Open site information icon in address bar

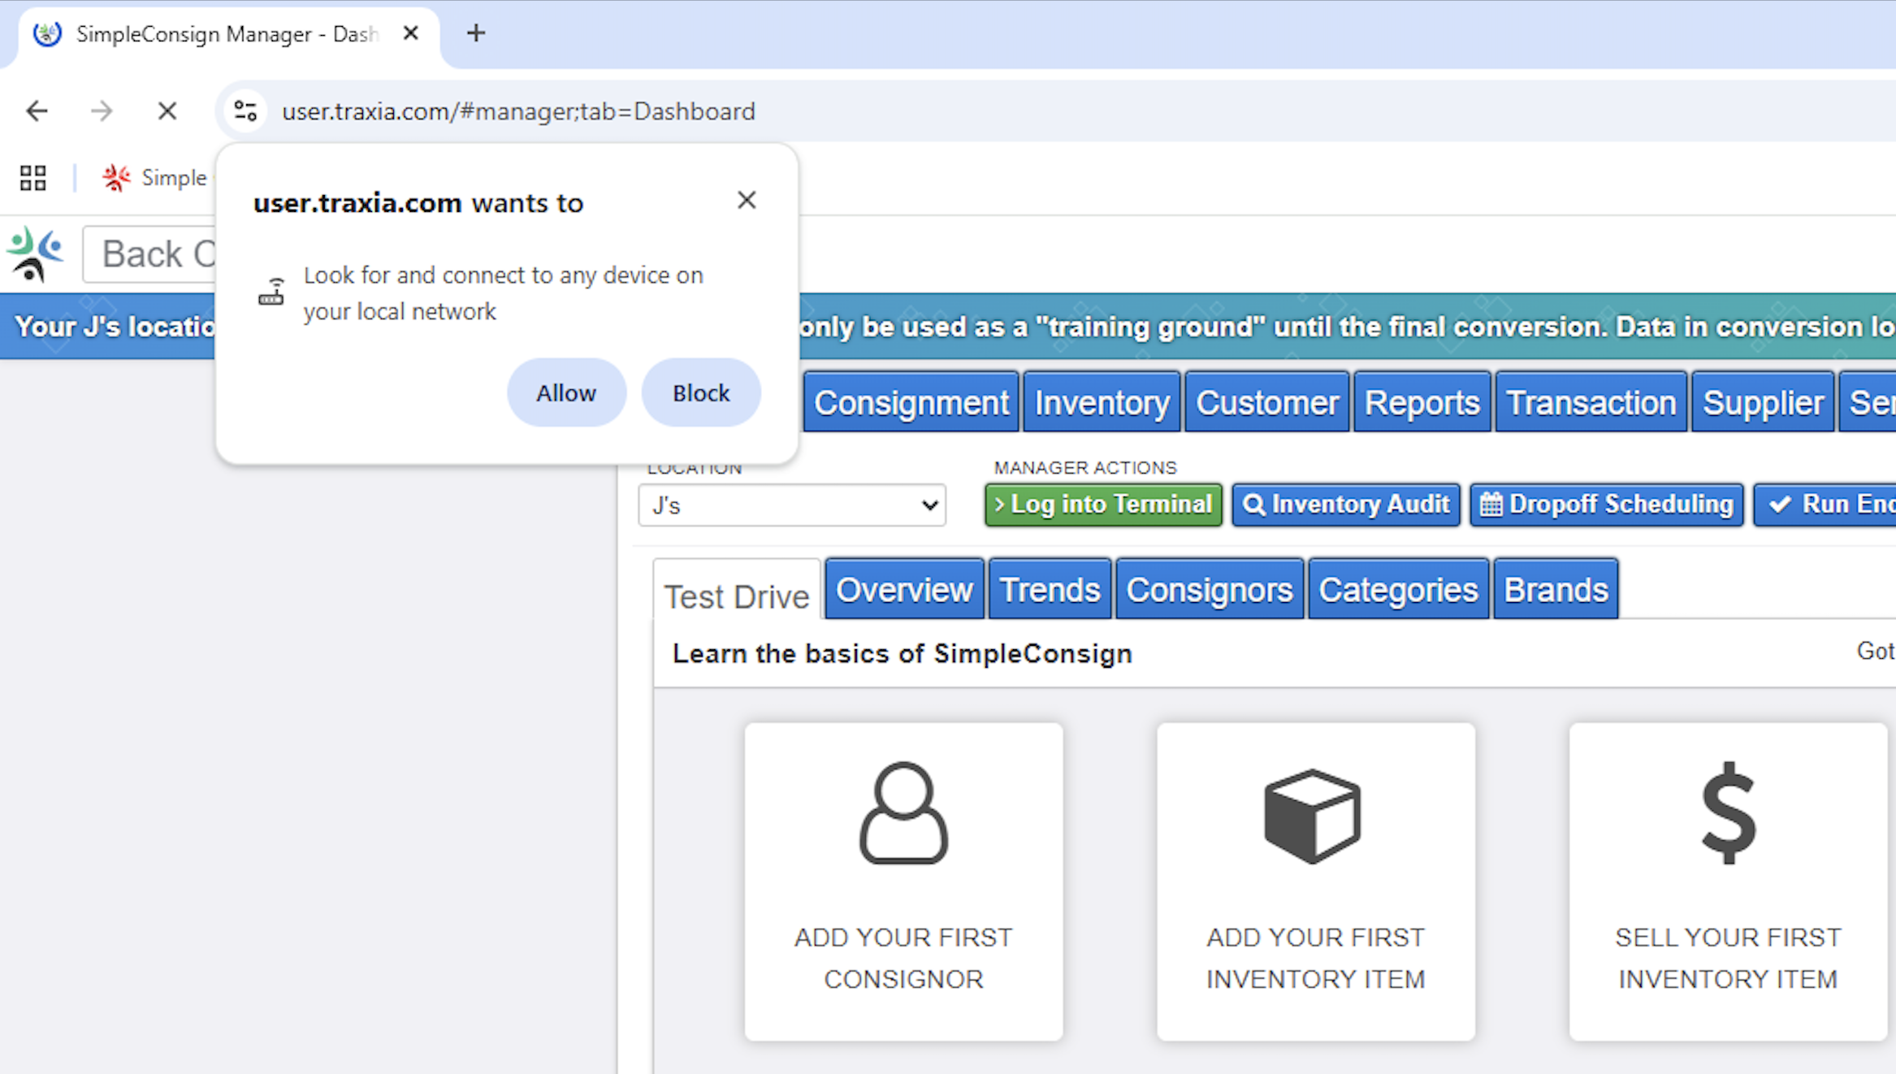(245, 110)
